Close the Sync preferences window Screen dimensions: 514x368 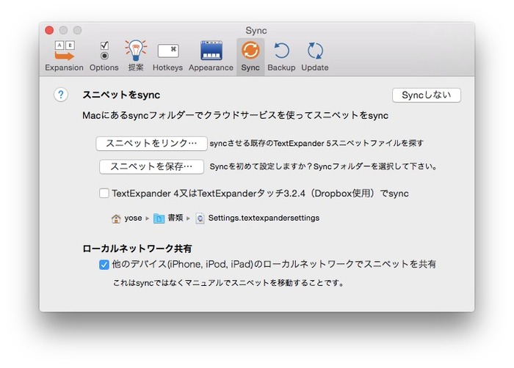tap(49, 31)
